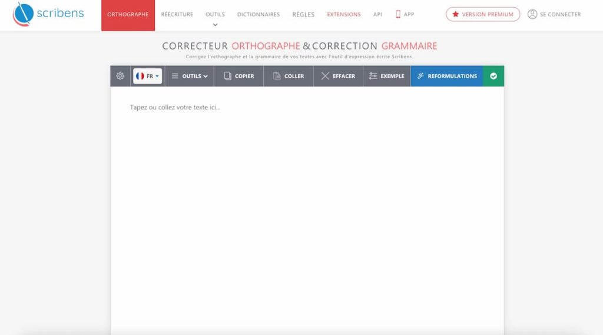
Task: Click SE CONNECTER to log in
Action: [554, 14]
